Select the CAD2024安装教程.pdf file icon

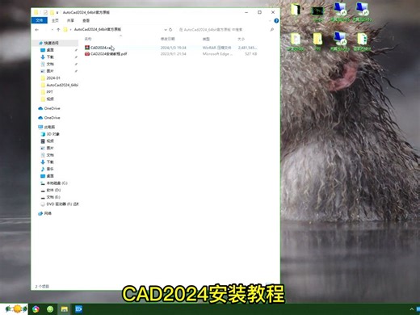pyautogui.click(x=87, y=54)
